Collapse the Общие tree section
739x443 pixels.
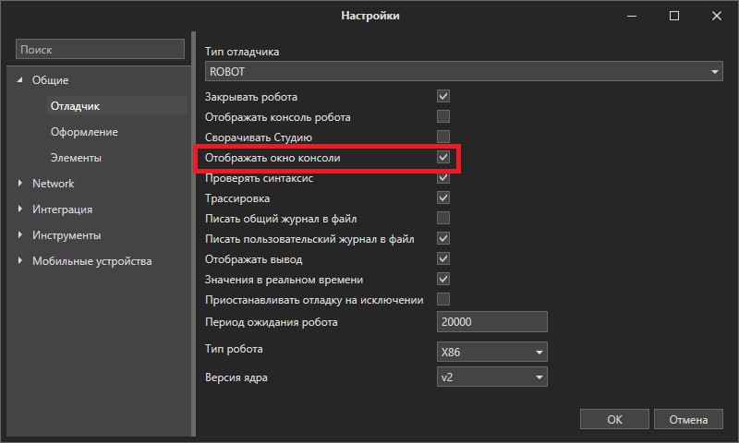pyautogui.click(x=19, y=80)
